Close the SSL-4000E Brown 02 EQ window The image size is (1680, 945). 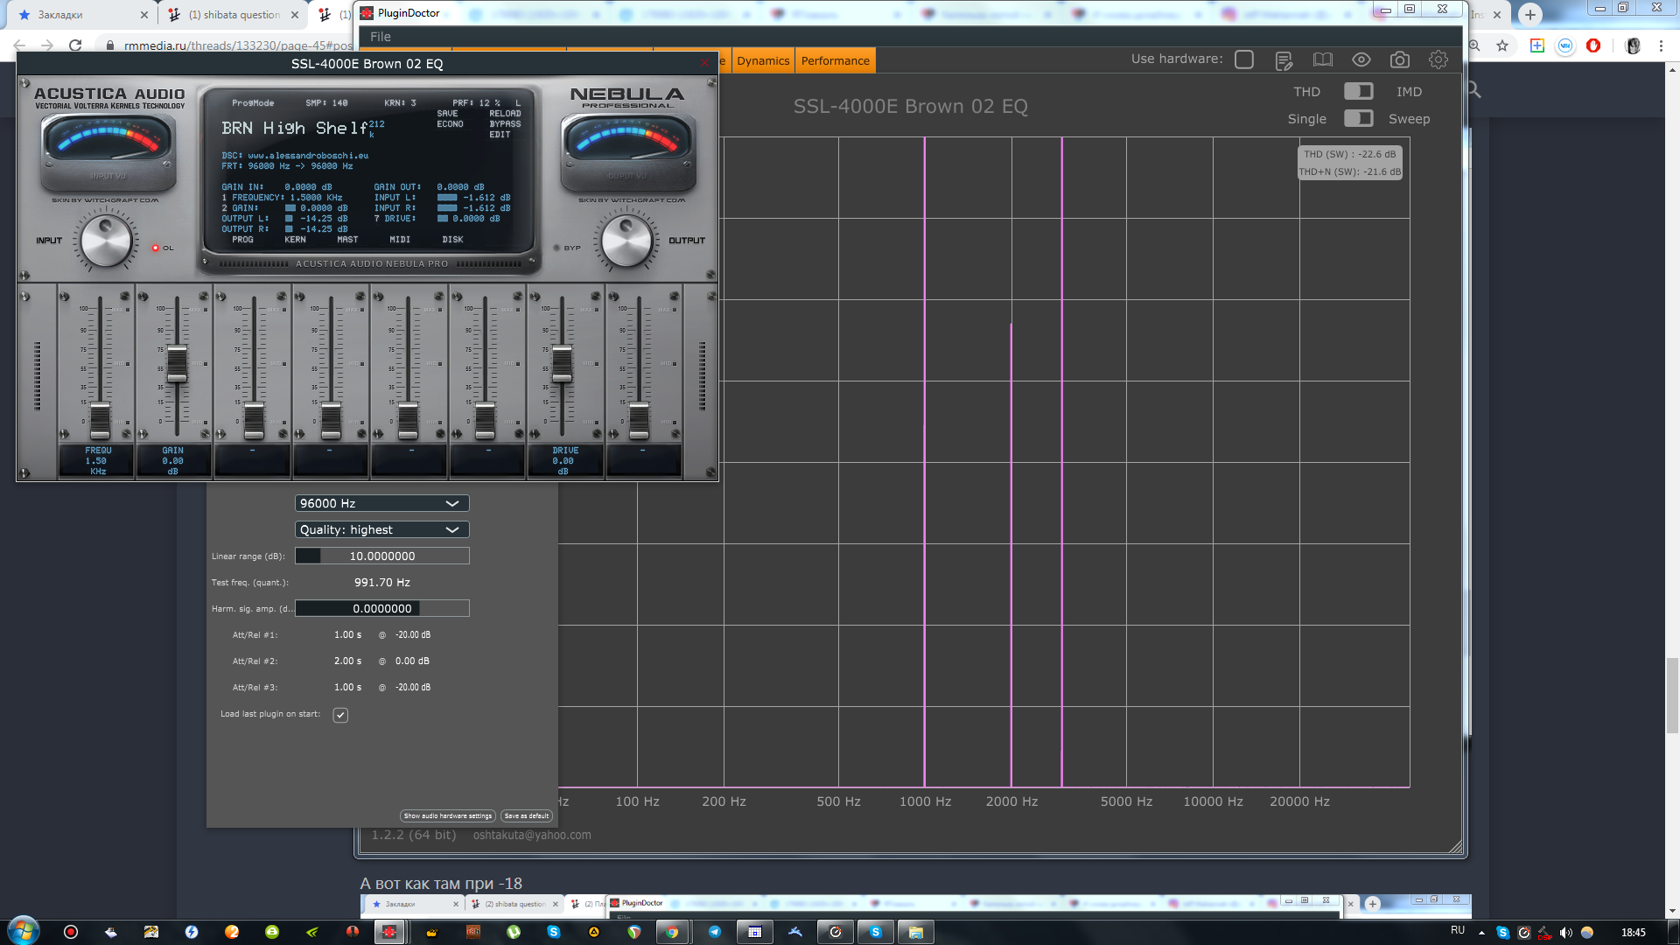[704, 63]
